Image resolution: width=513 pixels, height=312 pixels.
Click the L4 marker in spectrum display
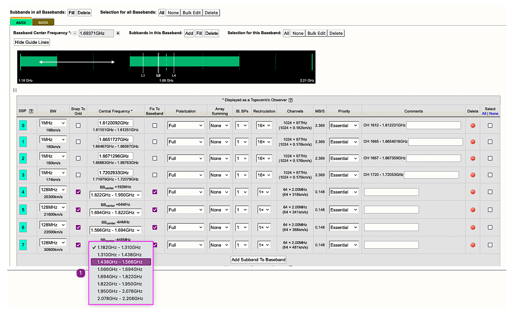click(x=174, y=75)
